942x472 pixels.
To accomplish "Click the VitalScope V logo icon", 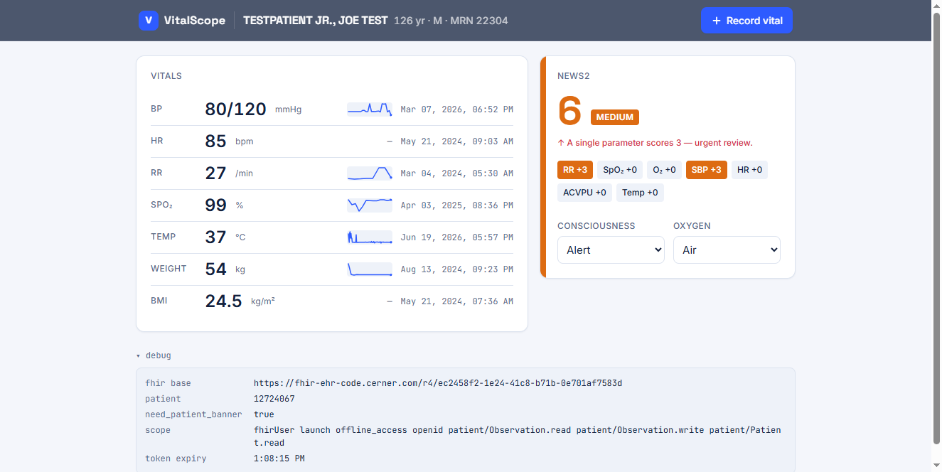I will 148,21.
